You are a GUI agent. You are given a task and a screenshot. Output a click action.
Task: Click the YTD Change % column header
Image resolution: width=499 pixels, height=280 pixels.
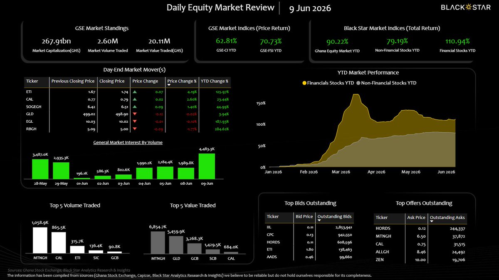click(x=215, y=81)
